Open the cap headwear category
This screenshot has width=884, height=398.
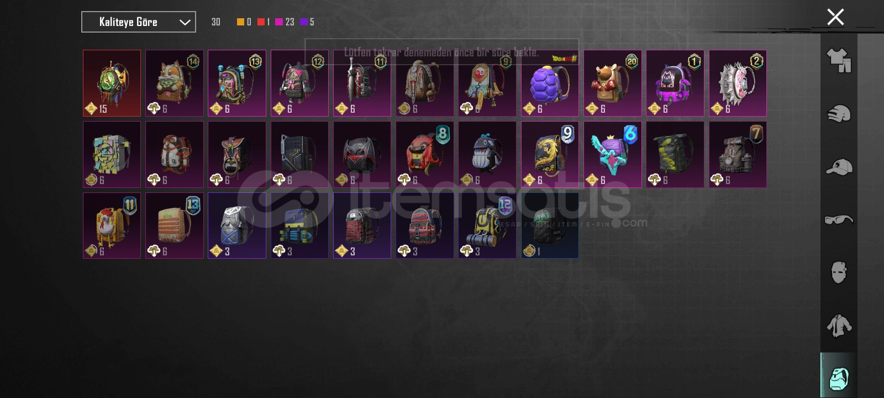click(x=839, y=167)
